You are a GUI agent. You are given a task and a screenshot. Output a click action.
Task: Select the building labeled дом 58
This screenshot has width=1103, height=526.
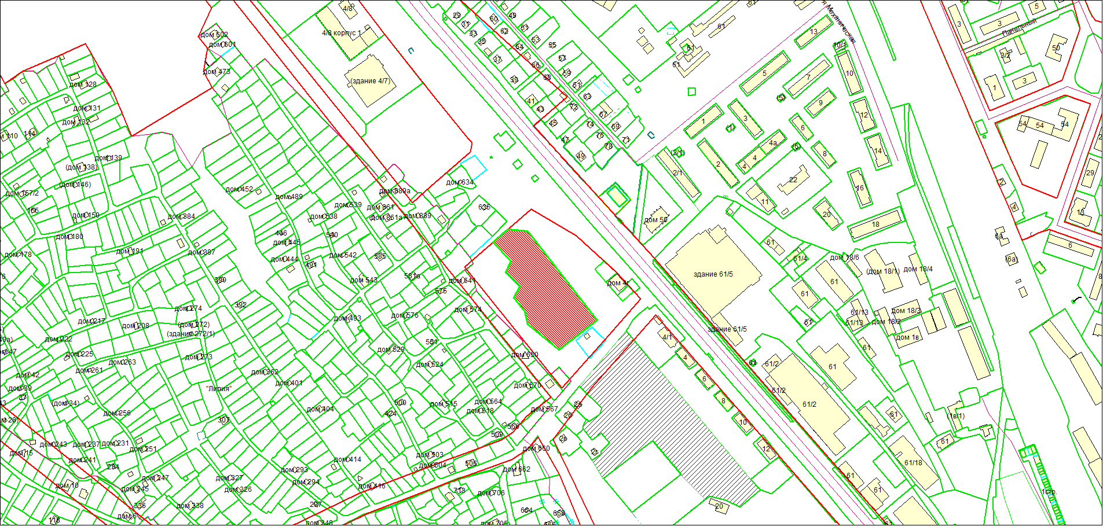(x=655, y=219)
